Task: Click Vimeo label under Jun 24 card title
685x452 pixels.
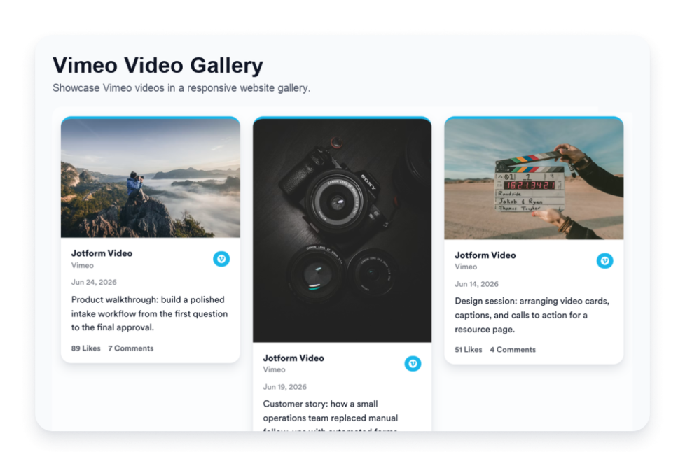Action: [83, 265]
